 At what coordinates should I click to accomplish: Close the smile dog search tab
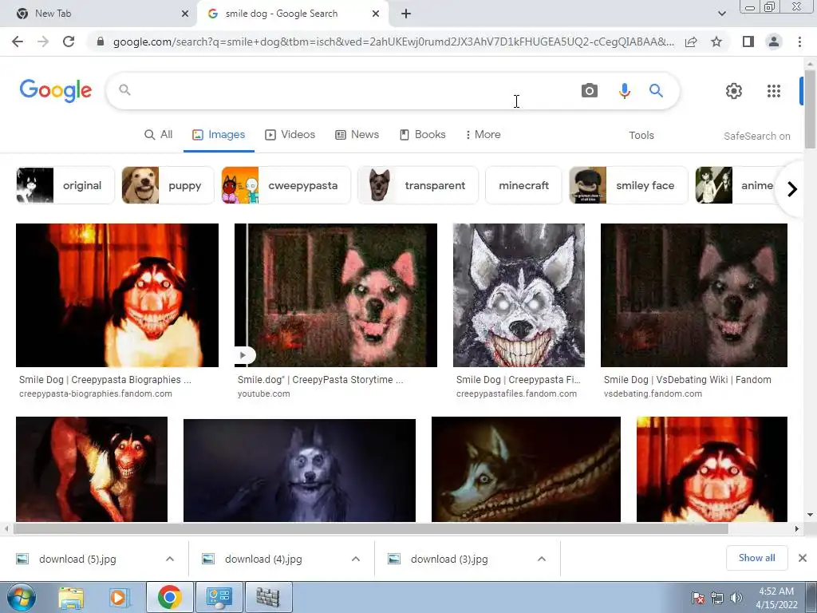pos(376,14)
